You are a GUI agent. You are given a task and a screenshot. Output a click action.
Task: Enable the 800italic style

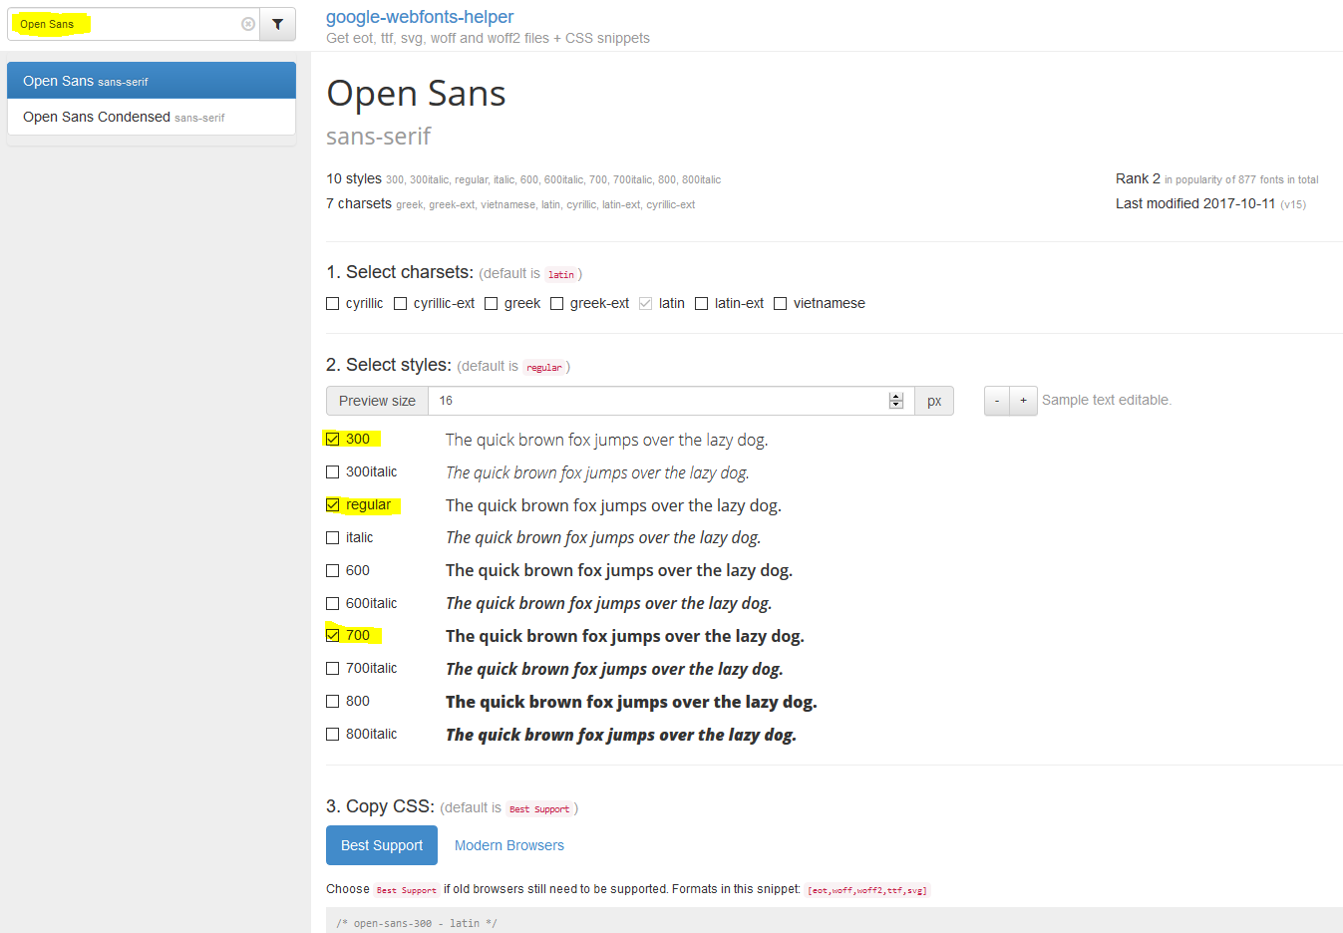[332, 734]
